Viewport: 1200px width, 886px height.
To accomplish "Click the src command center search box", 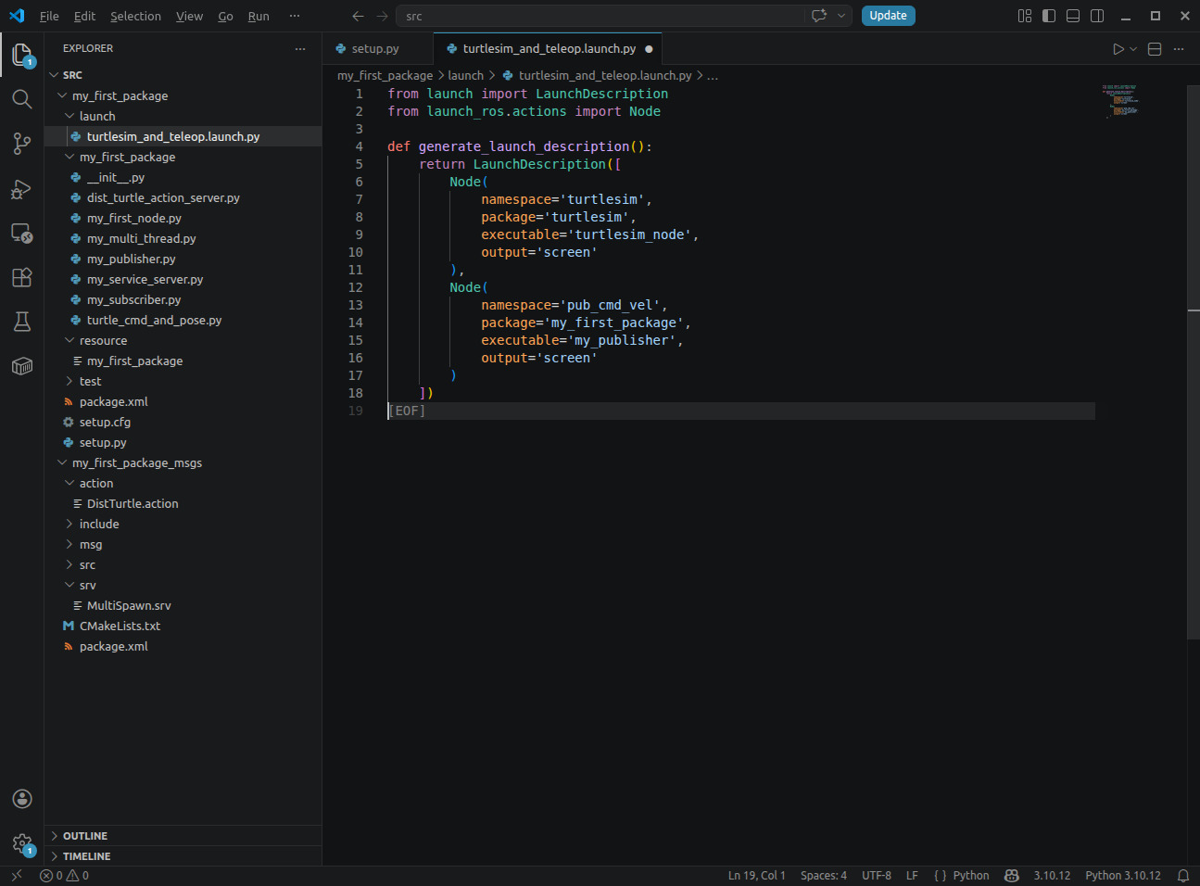I will 600,16.
